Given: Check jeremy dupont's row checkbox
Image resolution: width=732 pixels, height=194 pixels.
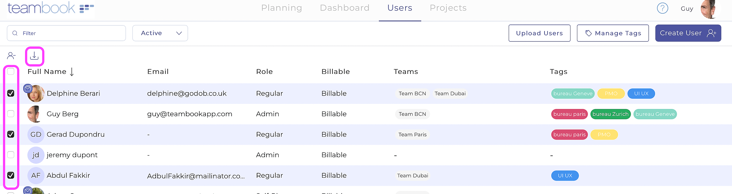Looking at the screenshot, I should click(x=11, y=155).
